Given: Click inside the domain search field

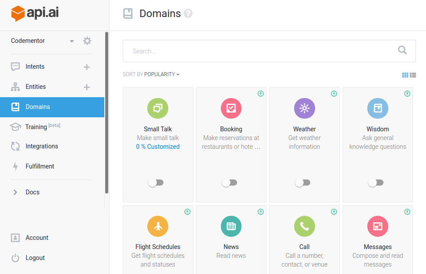Looking at the screenshot, I should coord(259,51).
